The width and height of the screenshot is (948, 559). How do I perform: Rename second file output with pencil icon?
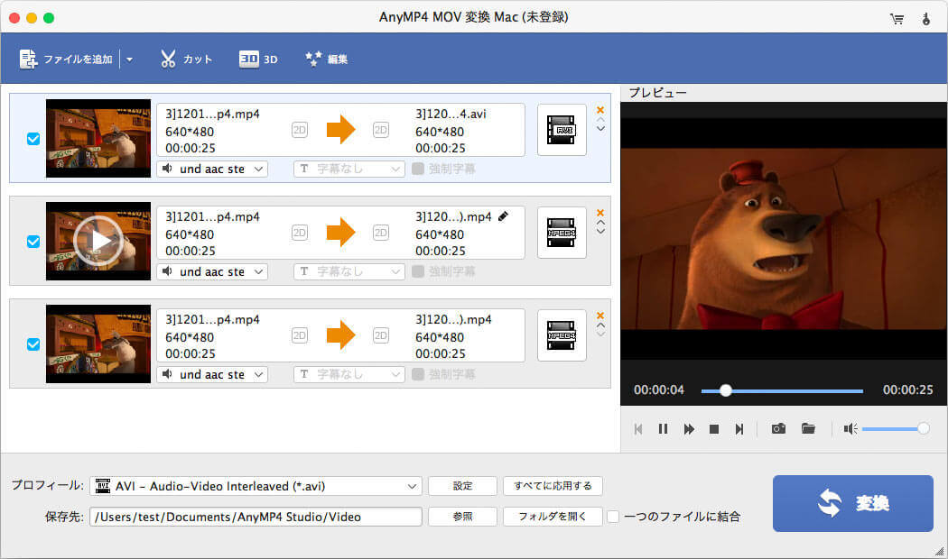503,216
